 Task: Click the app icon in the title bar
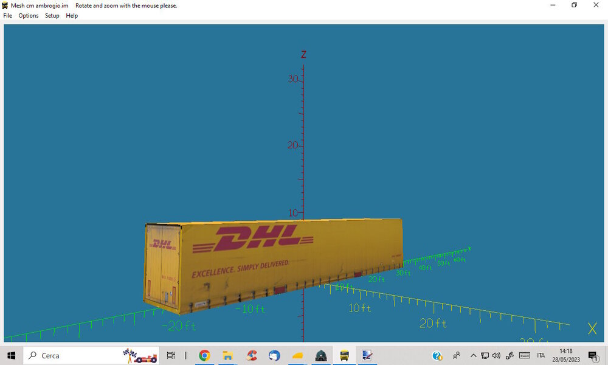[5, 5]
